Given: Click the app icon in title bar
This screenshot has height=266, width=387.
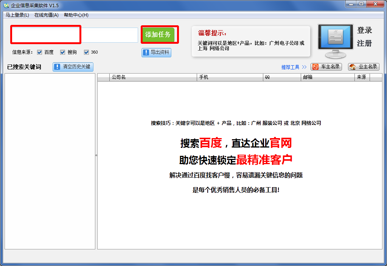Looking at the screenshot, I should point(6,5).
